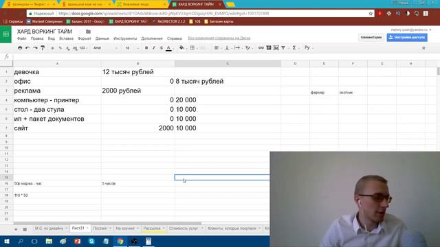The image size is (440, 247).
Task: Select the Paint format tool
Action: 43,48
